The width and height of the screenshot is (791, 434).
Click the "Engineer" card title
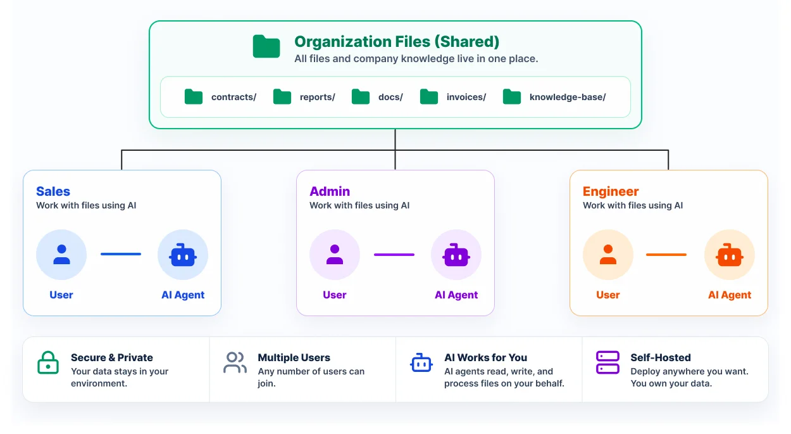coord(611,191)
